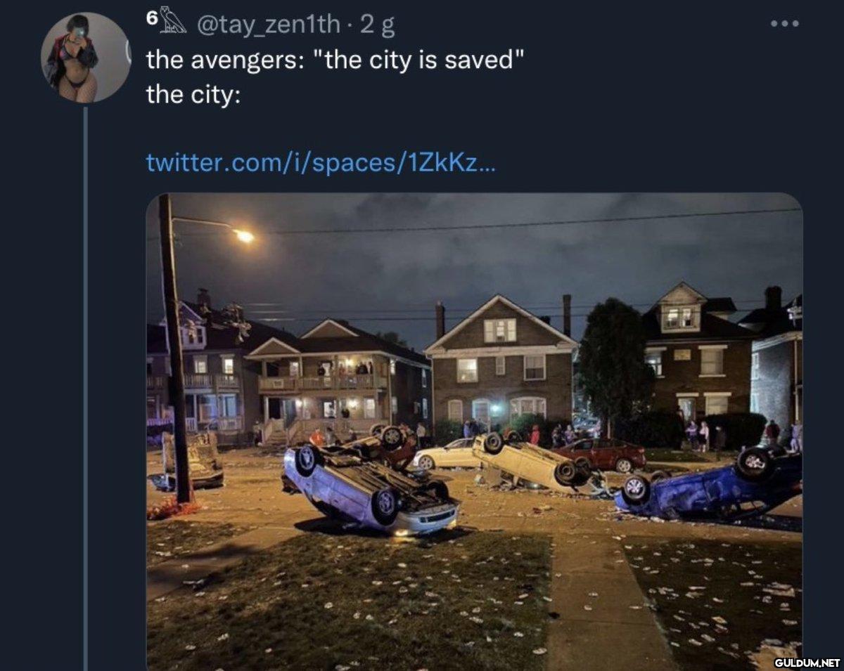Image resolution: width=844 pixels, height=671 pixels.
Task: Click the glowing streetlight in photo
Action: (243, 236)
